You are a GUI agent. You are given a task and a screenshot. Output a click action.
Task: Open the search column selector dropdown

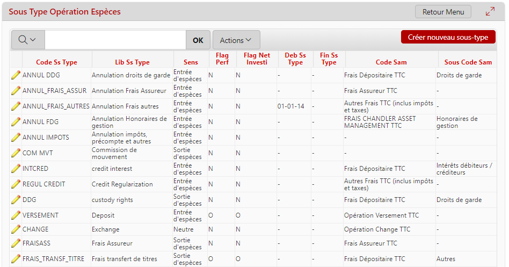click(27, 40)
